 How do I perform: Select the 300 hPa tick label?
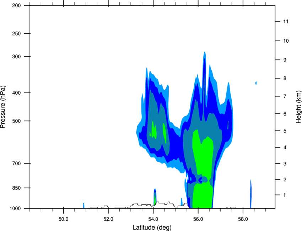click(x=17, y=57)
